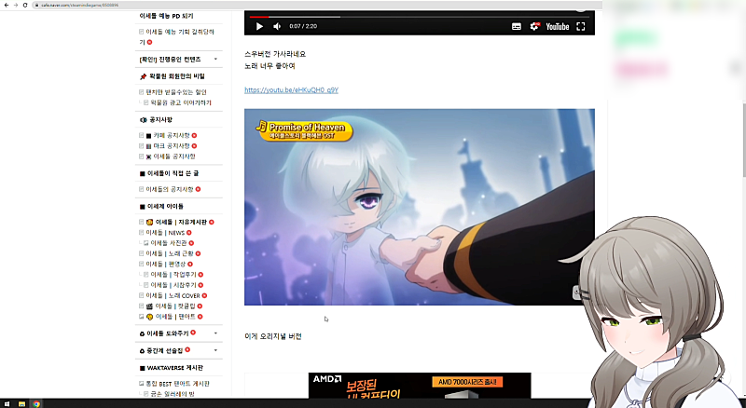Open 이세돌의 공지사항 board
The height and width of the screenshot is (408, 746).
[x=170, y=189]
